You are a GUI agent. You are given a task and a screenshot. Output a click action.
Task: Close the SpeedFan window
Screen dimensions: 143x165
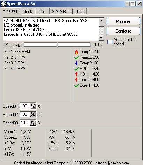coord(139,4)
